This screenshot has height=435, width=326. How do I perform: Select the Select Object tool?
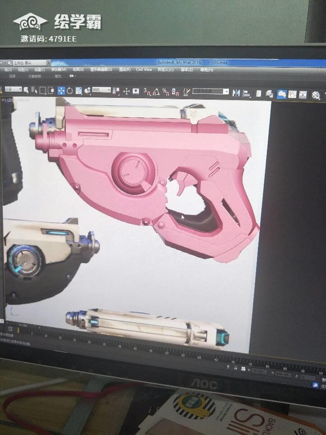(26, 90)
